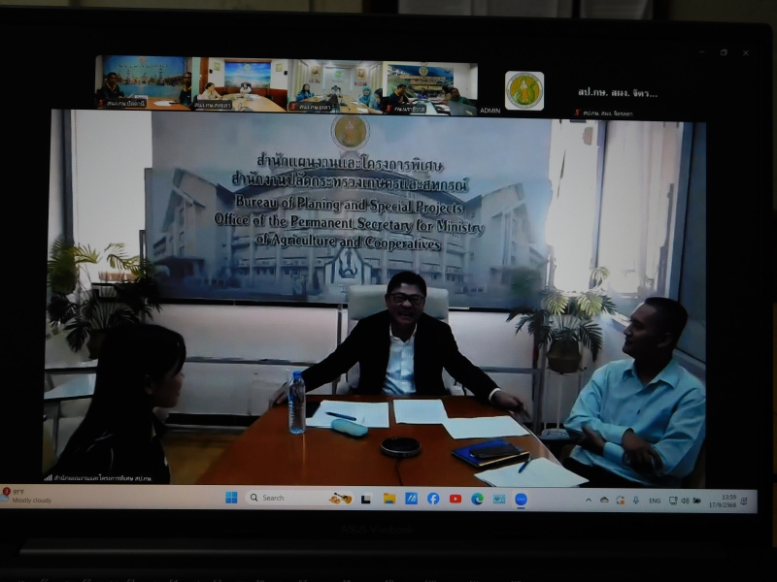Viewport: 777px width, 582px height.
Task: Launch File Explorer from the taskbar
Action: (389, 499)
